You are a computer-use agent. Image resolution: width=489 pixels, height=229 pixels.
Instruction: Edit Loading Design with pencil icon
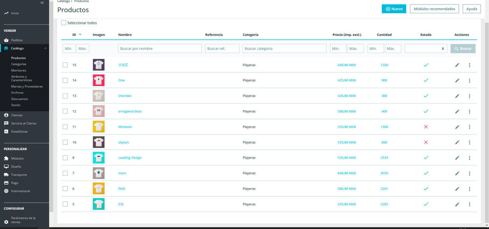pos(457,158)
